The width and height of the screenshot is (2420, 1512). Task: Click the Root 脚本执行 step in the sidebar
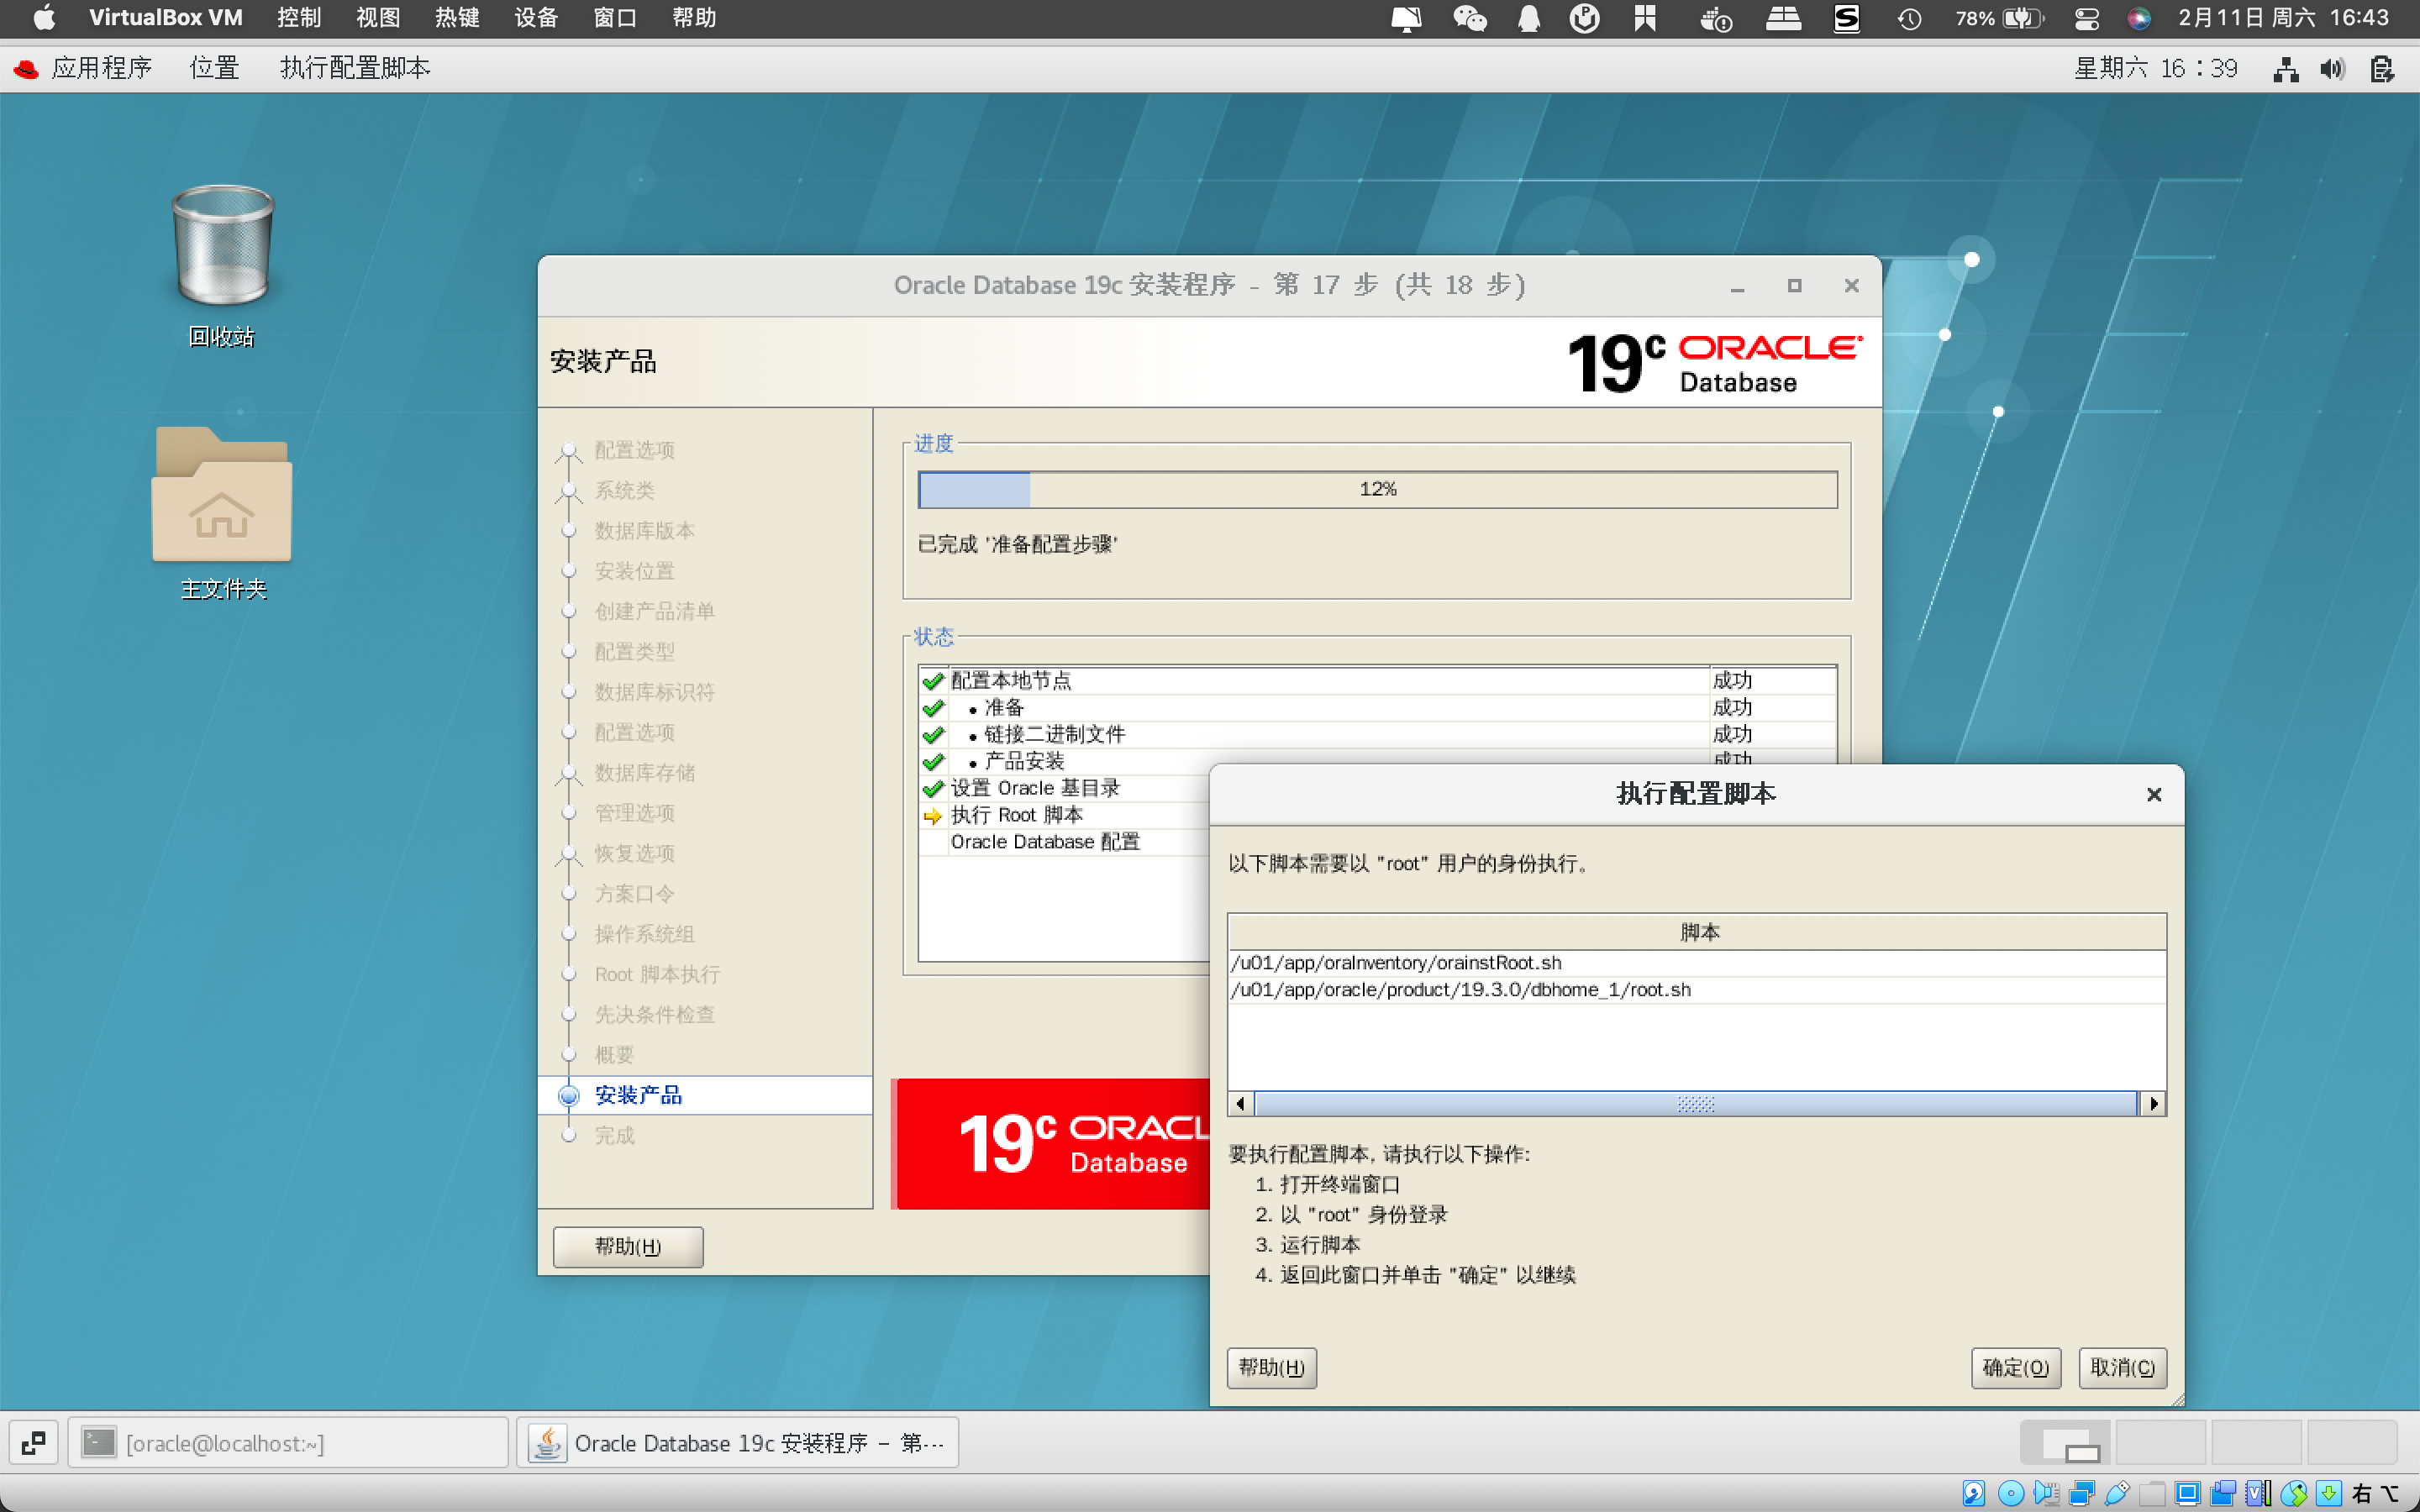coord(657,975)
